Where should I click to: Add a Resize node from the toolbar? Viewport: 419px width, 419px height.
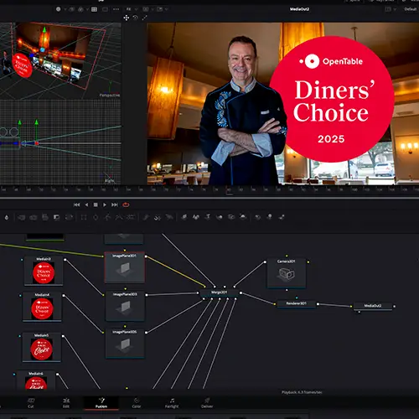coord(56,217)
